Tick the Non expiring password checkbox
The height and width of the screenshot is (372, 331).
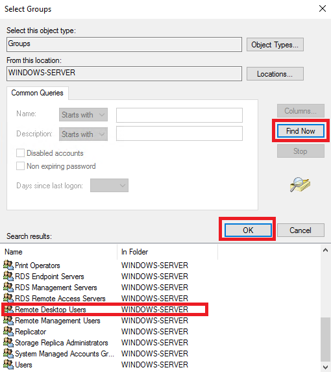pos(20,166)
